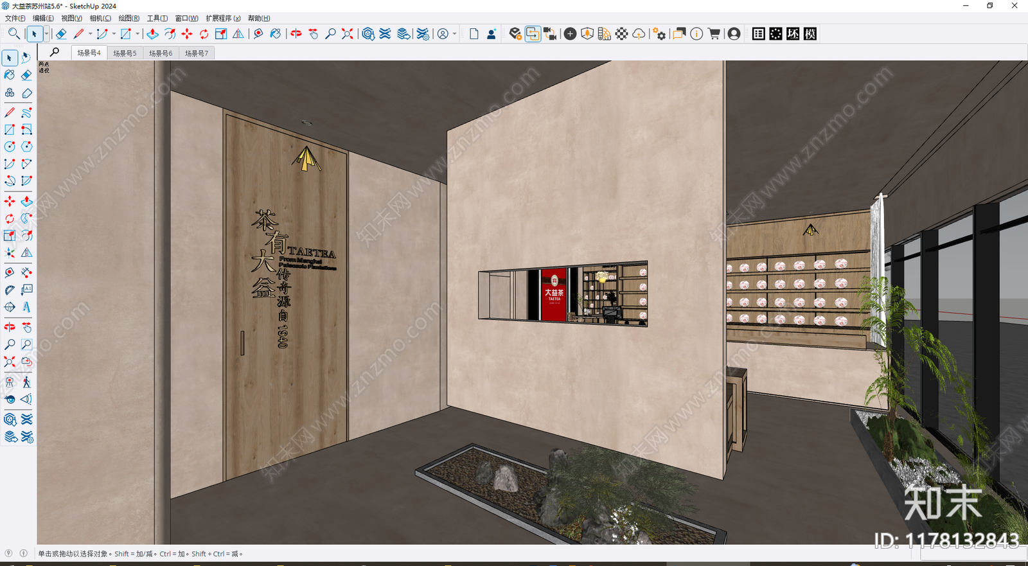Viewport: 1028px width, 566px height.
Task: Switch to scene tab 场景号4
Action: [x=89, y=53]
